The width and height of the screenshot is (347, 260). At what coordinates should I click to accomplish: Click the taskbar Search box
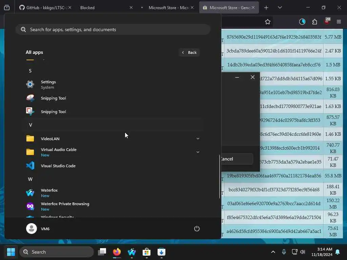coord(57,252)
